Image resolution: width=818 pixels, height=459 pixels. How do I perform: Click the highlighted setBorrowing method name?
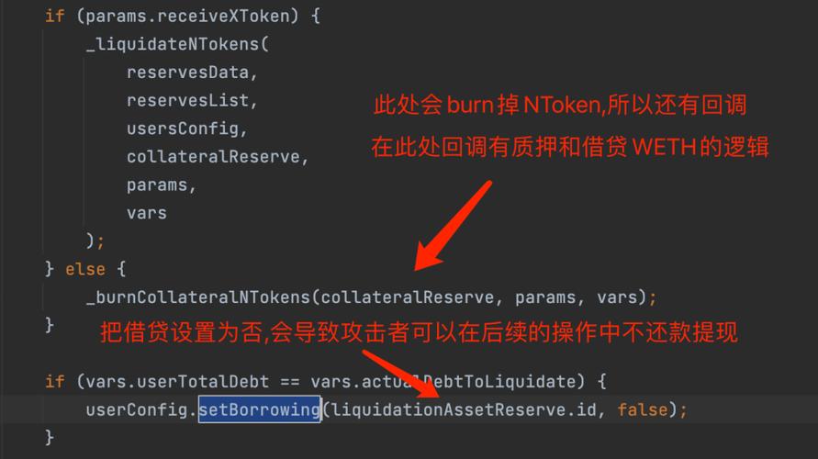[259, 409]
